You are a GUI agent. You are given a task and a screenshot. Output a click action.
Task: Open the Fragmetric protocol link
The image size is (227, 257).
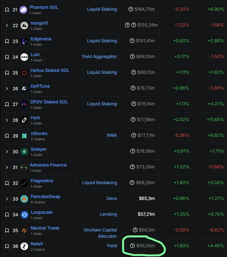coord(42,181)
